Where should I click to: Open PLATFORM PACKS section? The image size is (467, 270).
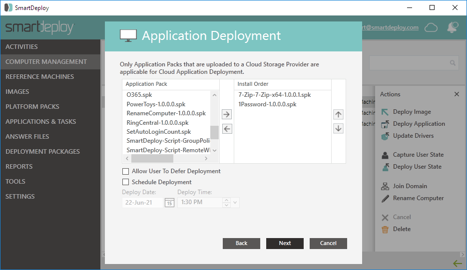[x=50, y=107]
